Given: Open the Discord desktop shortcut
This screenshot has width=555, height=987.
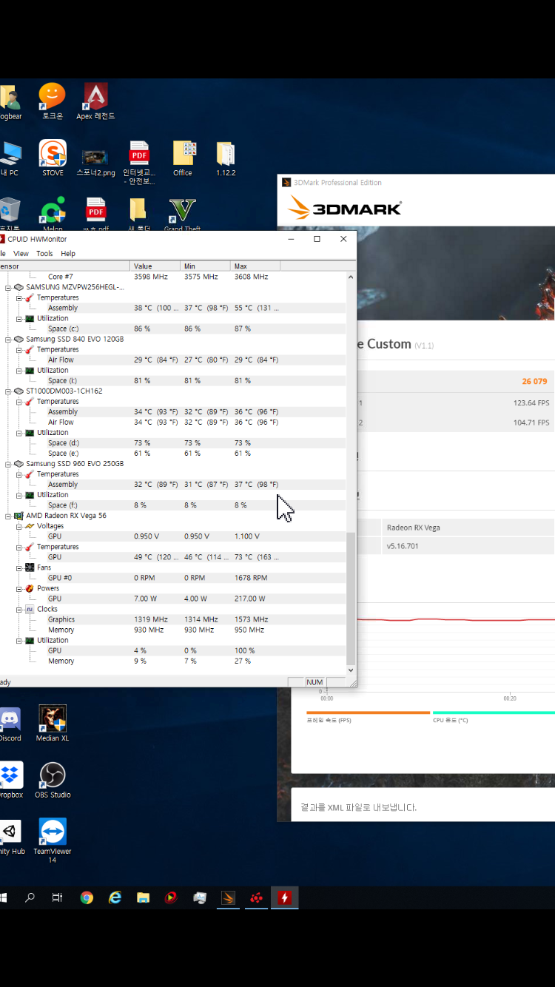Looking at the screenshot, I should point(10,724).
